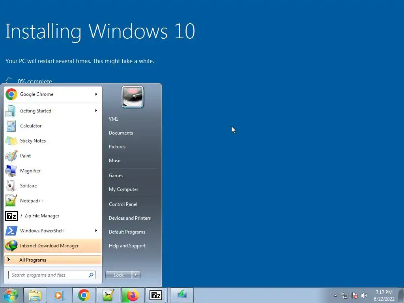
Task: Open Pictures library
Action: 117,147
